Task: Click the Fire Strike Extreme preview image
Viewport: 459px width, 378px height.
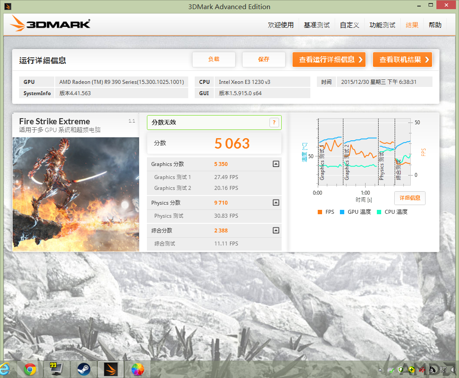Action: click(76, 194)
